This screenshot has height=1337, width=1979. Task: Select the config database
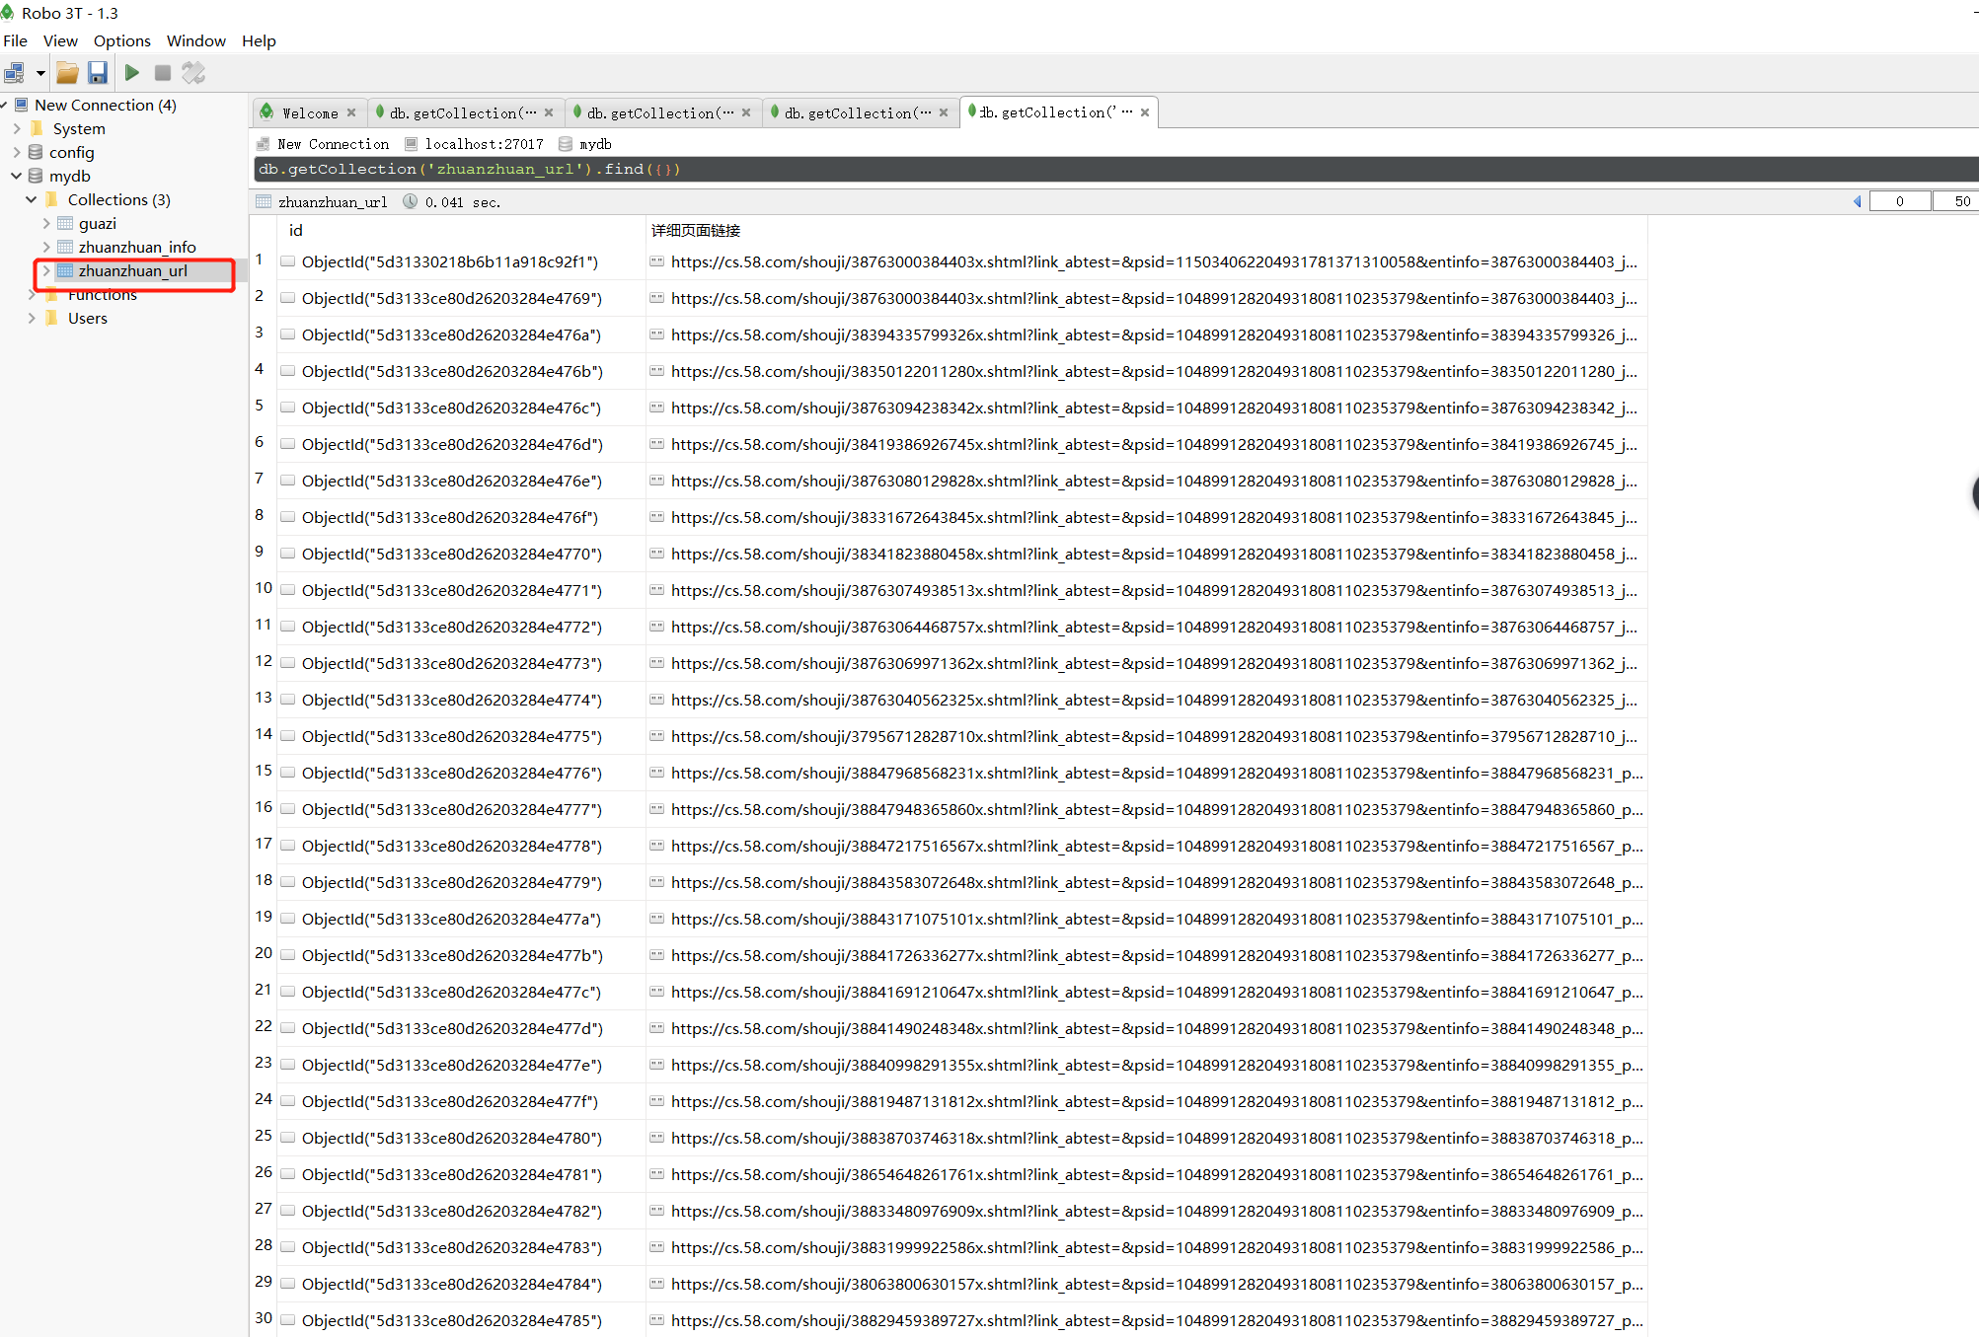pos(72,152)
